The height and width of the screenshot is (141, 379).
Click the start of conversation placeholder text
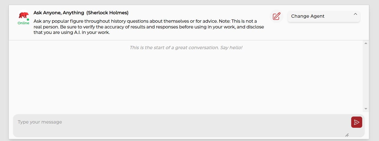[x=186, y=47]
